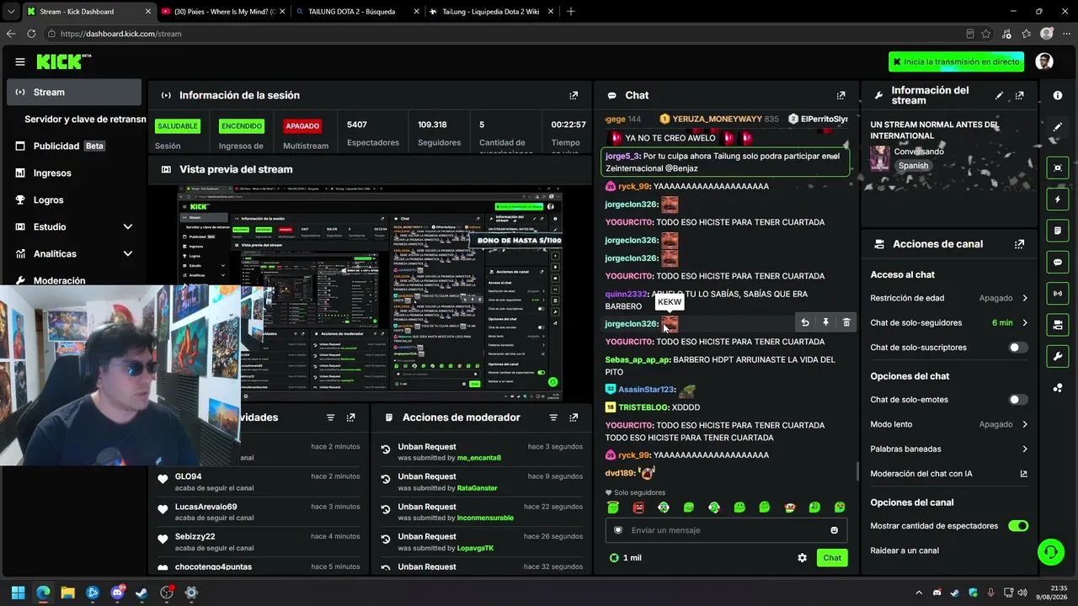Toggle Mostrar cantidad de espectadores switch
This screenshot has width=1078, height=606.
pyautogui.click(x=1018, y=526)
